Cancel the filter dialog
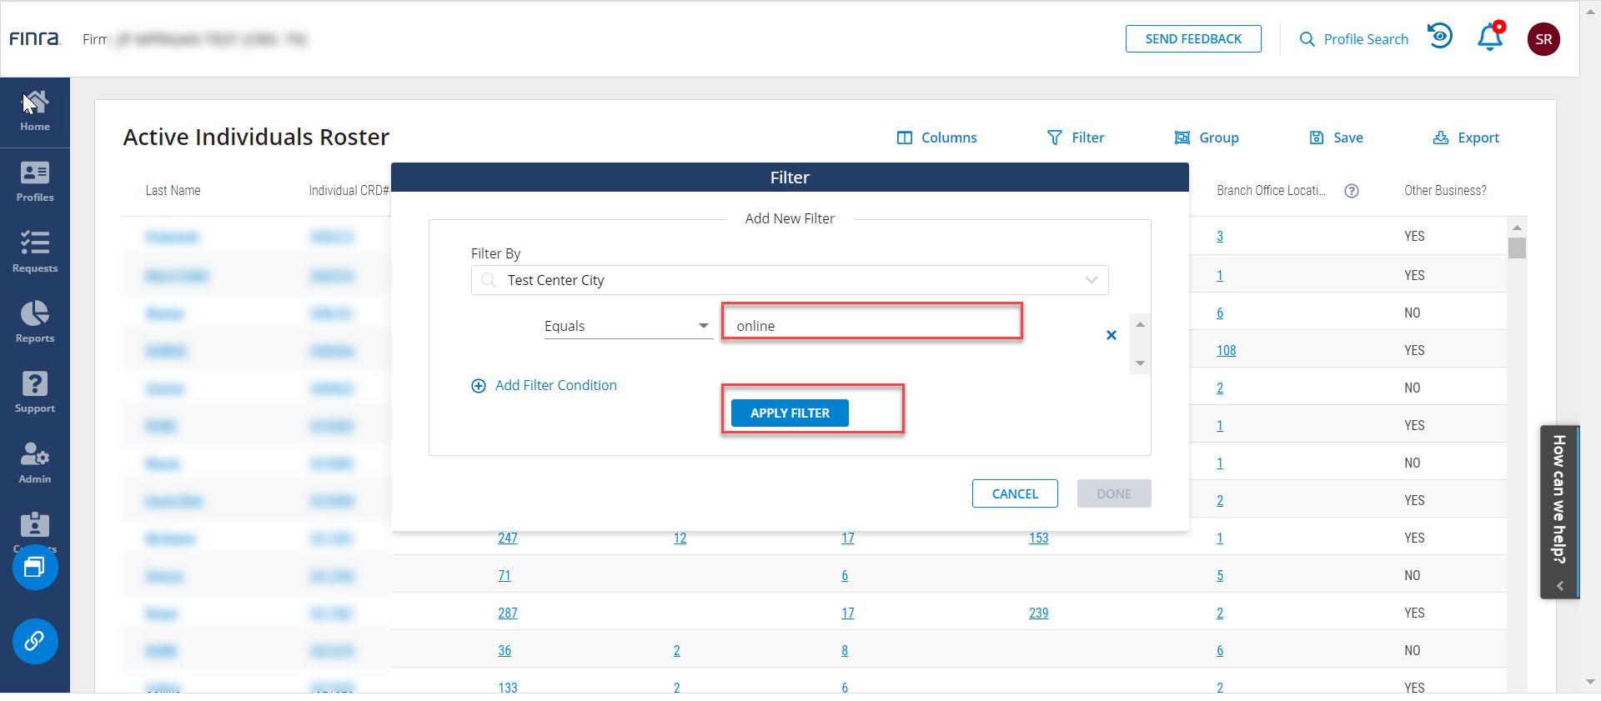Screen dimensions: 1601x701 1015,493
